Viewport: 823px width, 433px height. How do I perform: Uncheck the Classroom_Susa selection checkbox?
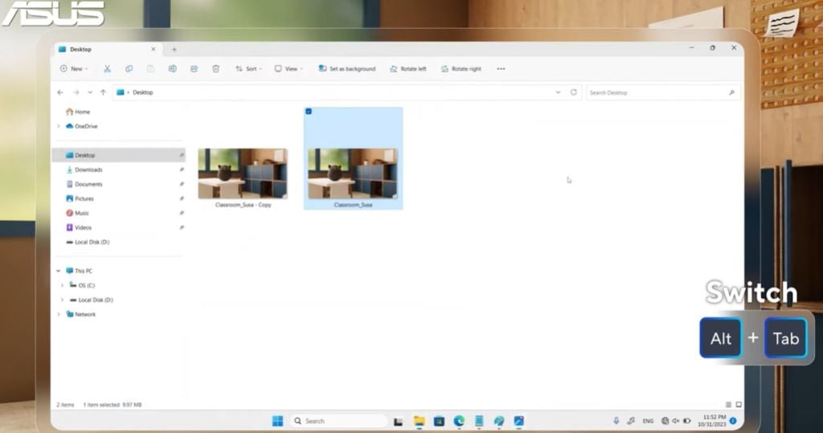309,112
